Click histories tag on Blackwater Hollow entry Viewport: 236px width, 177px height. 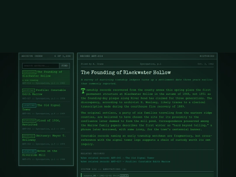point(29,72)
